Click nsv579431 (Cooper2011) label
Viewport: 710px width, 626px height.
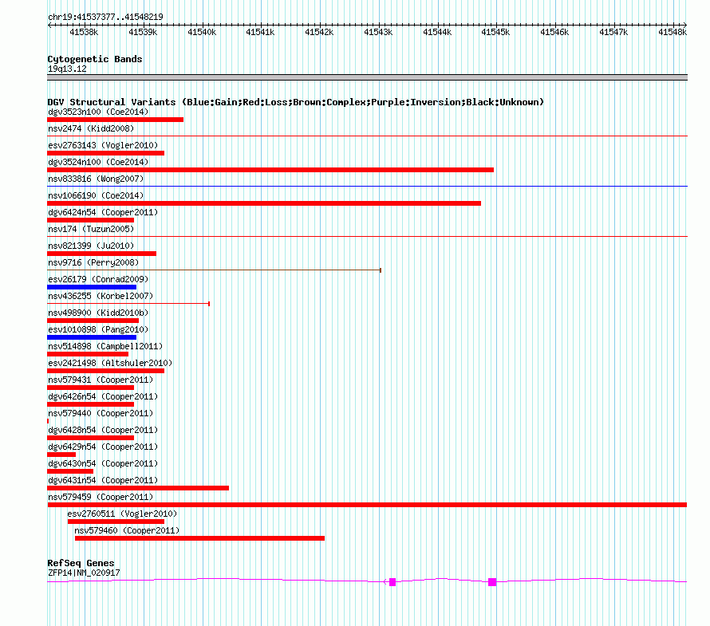pos(101,380)
